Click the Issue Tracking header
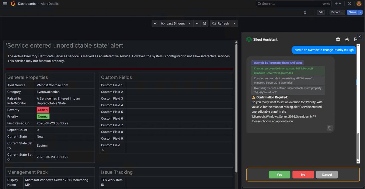 tap(117, 172)
